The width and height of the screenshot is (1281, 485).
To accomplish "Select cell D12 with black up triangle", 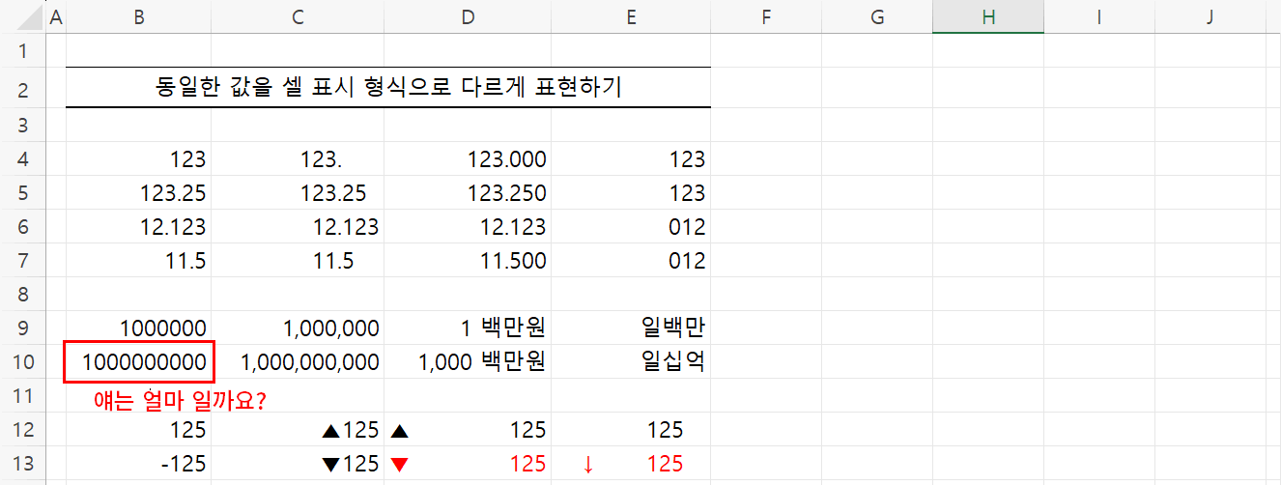I will (468, 430).
